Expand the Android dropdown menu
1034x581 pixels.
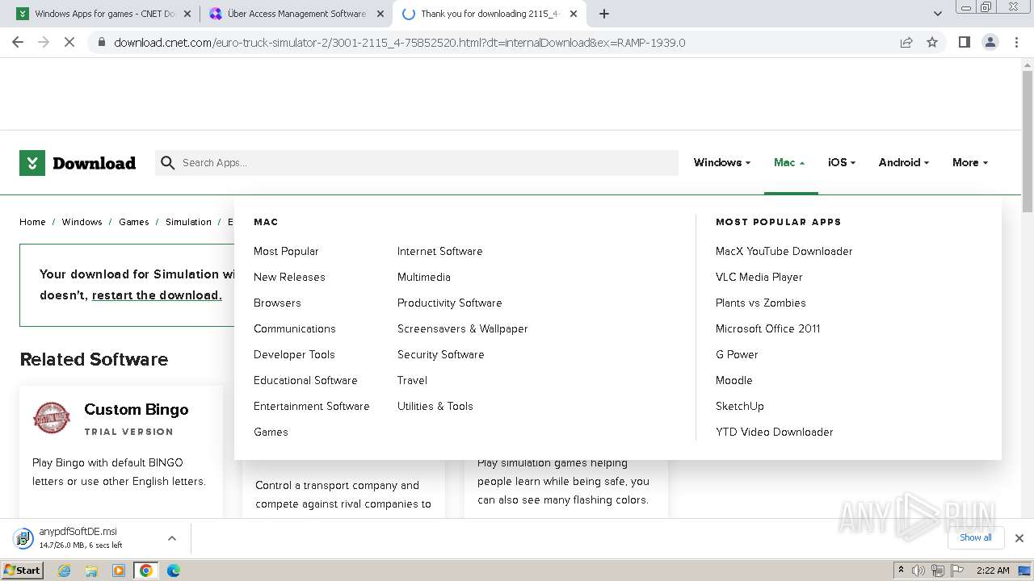[904, 162]
